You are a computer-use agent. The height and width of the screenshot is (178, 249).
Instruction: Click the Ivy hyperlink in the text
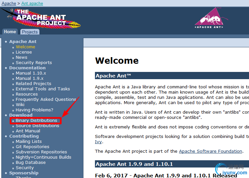[x=98, y=142]
